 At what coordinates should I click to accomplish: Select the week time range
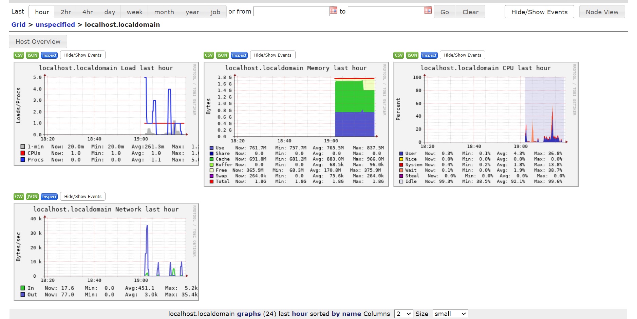[x=135, y=12]
